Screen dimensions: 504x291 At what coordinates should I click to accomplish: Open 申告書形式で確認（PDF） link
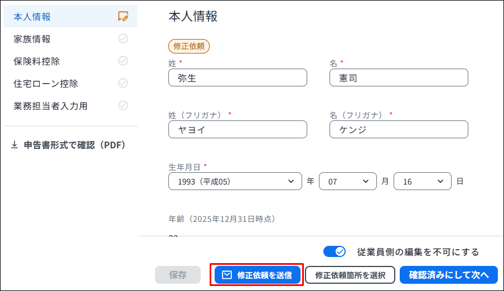pos(74,145)
